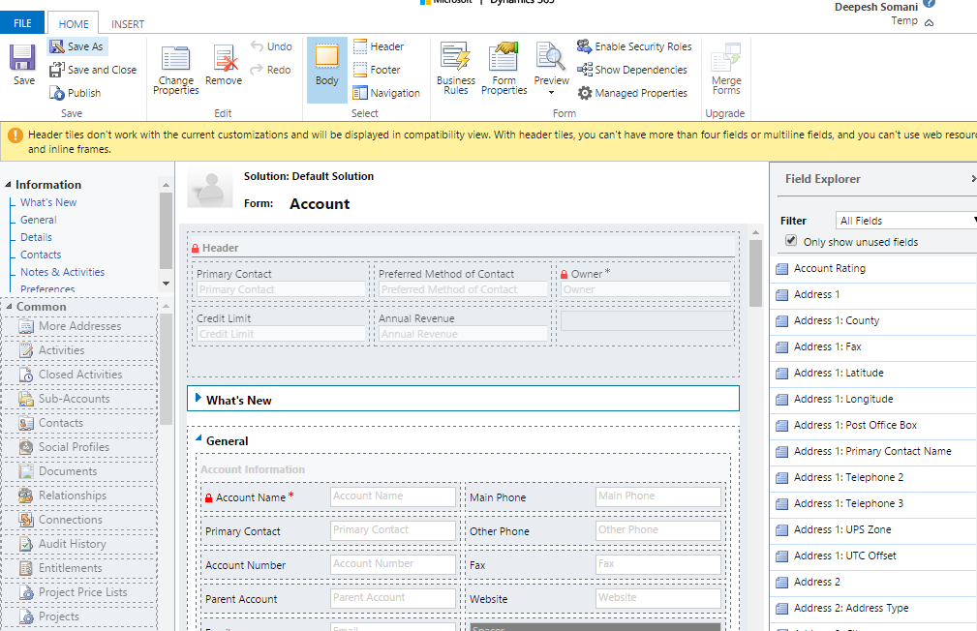Jump to What's New in tree
977x631 pixels.
pyautogui.click(x=48, y=202)
